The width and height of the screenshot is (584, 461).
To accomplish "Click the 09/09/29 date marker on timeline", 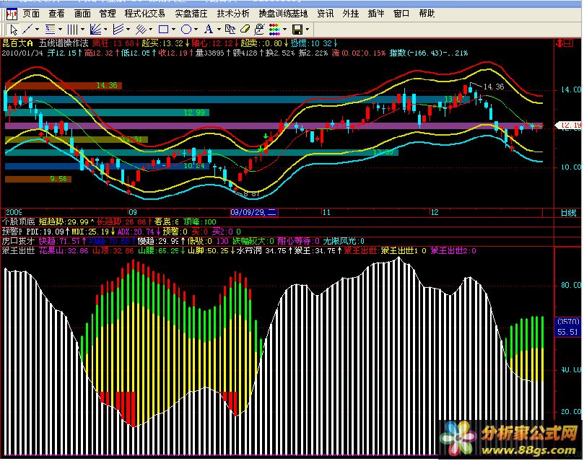I will click(253, 213).
